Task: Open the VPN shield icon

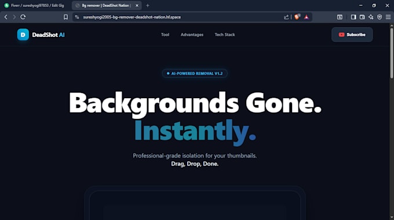Action: coord(380,17)
